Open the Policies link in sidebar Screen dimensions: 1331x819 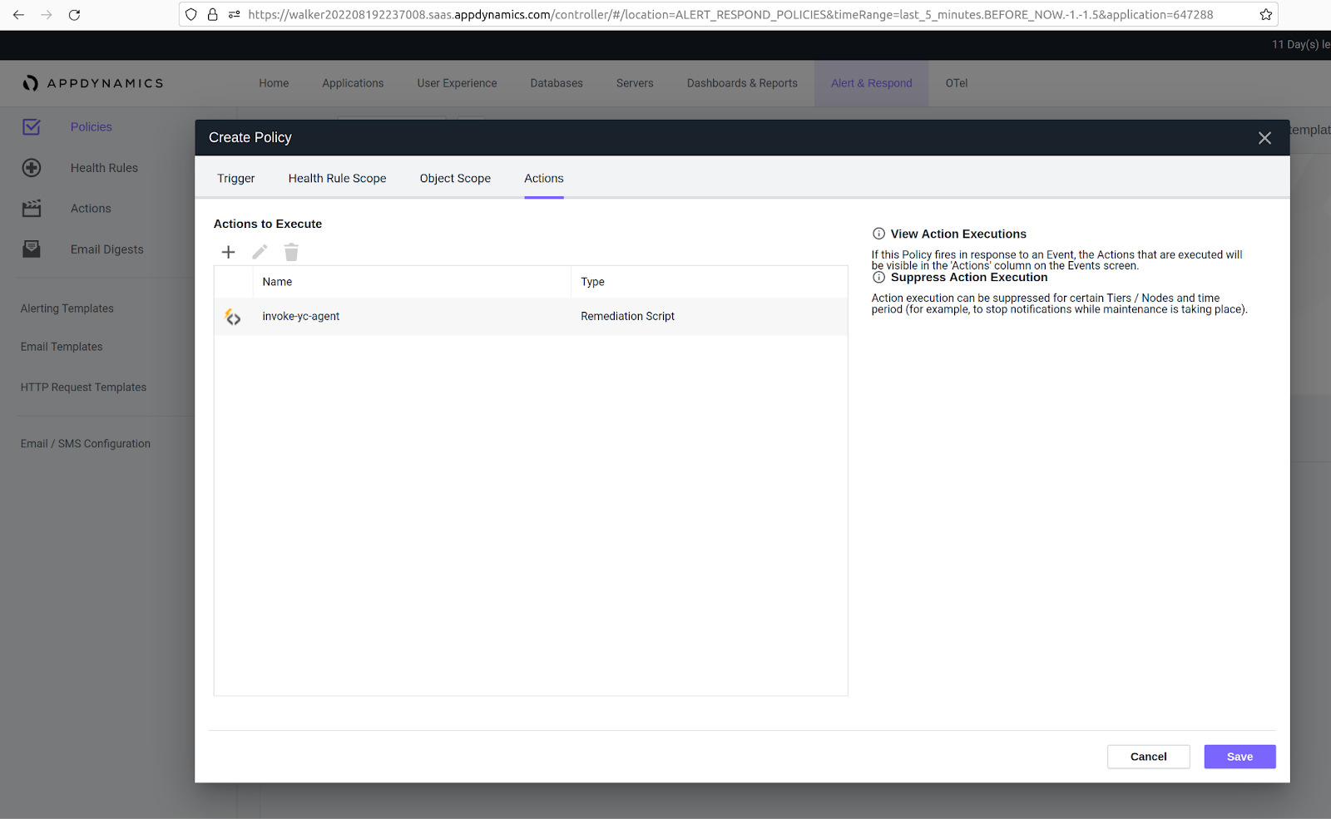pos(92,127)
